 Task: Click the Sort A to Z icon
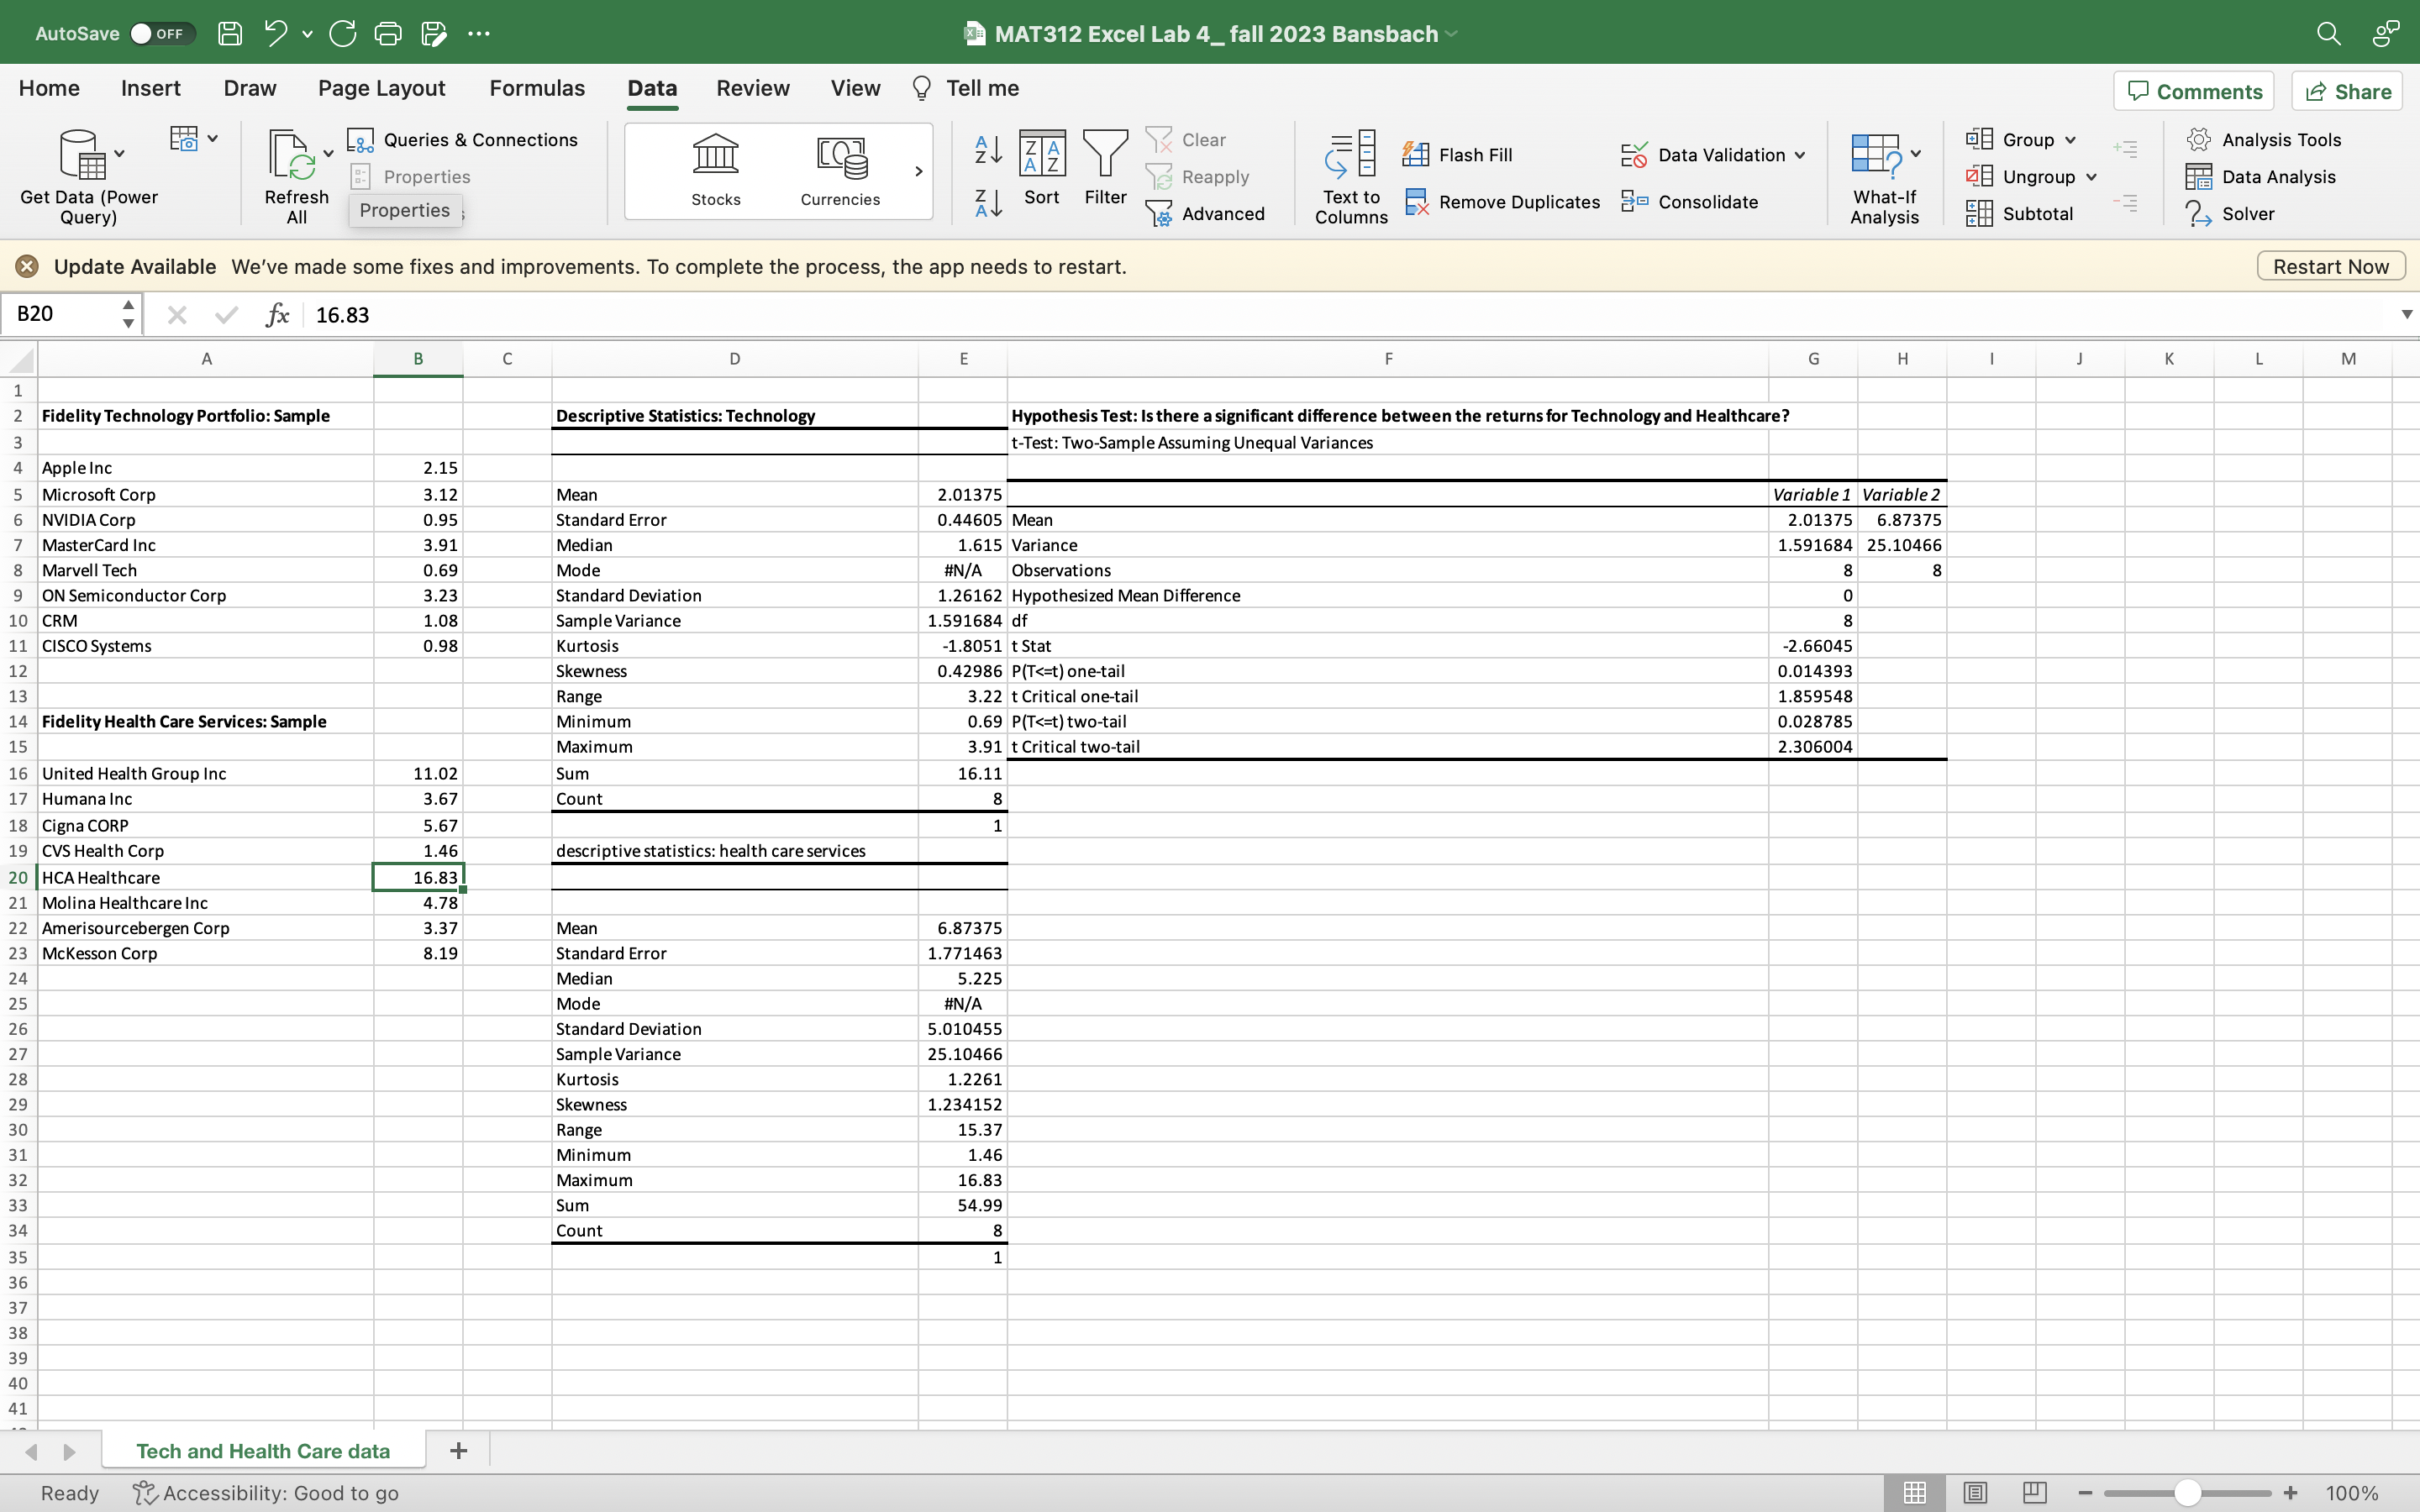tap(988, 150)
